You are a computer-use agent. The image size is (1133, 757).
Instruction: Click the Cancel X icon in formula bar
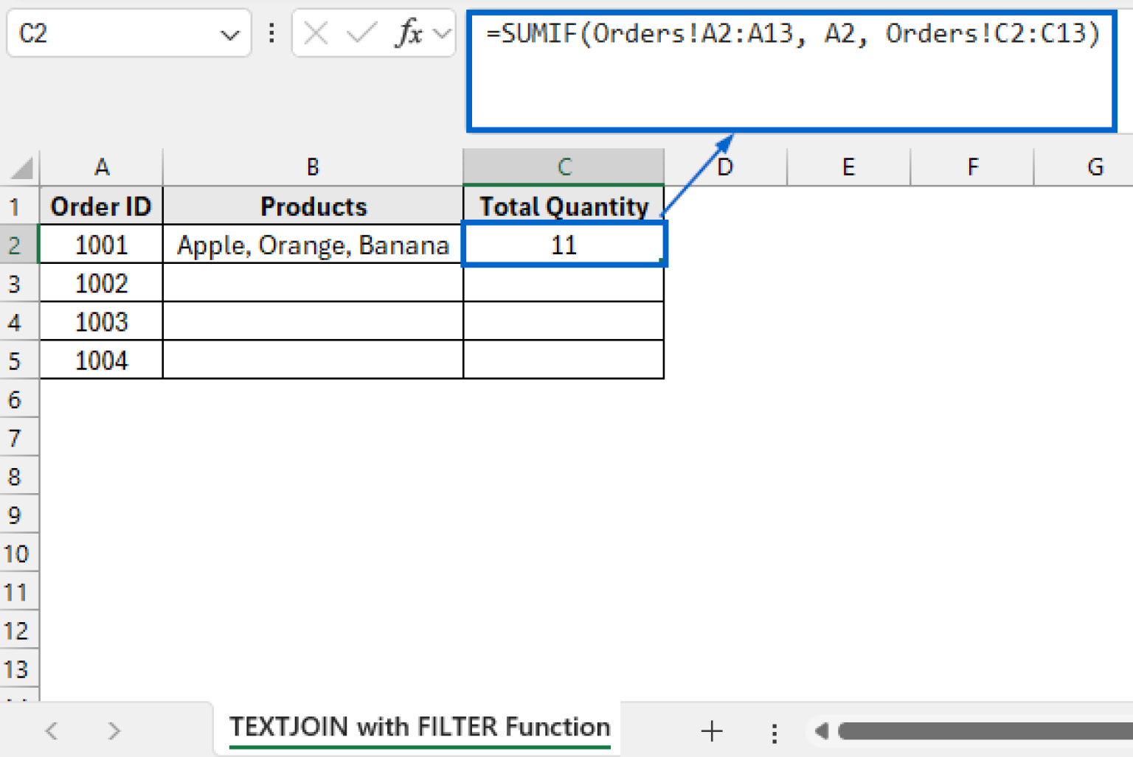pyautogui.click(x=316, y=33)
